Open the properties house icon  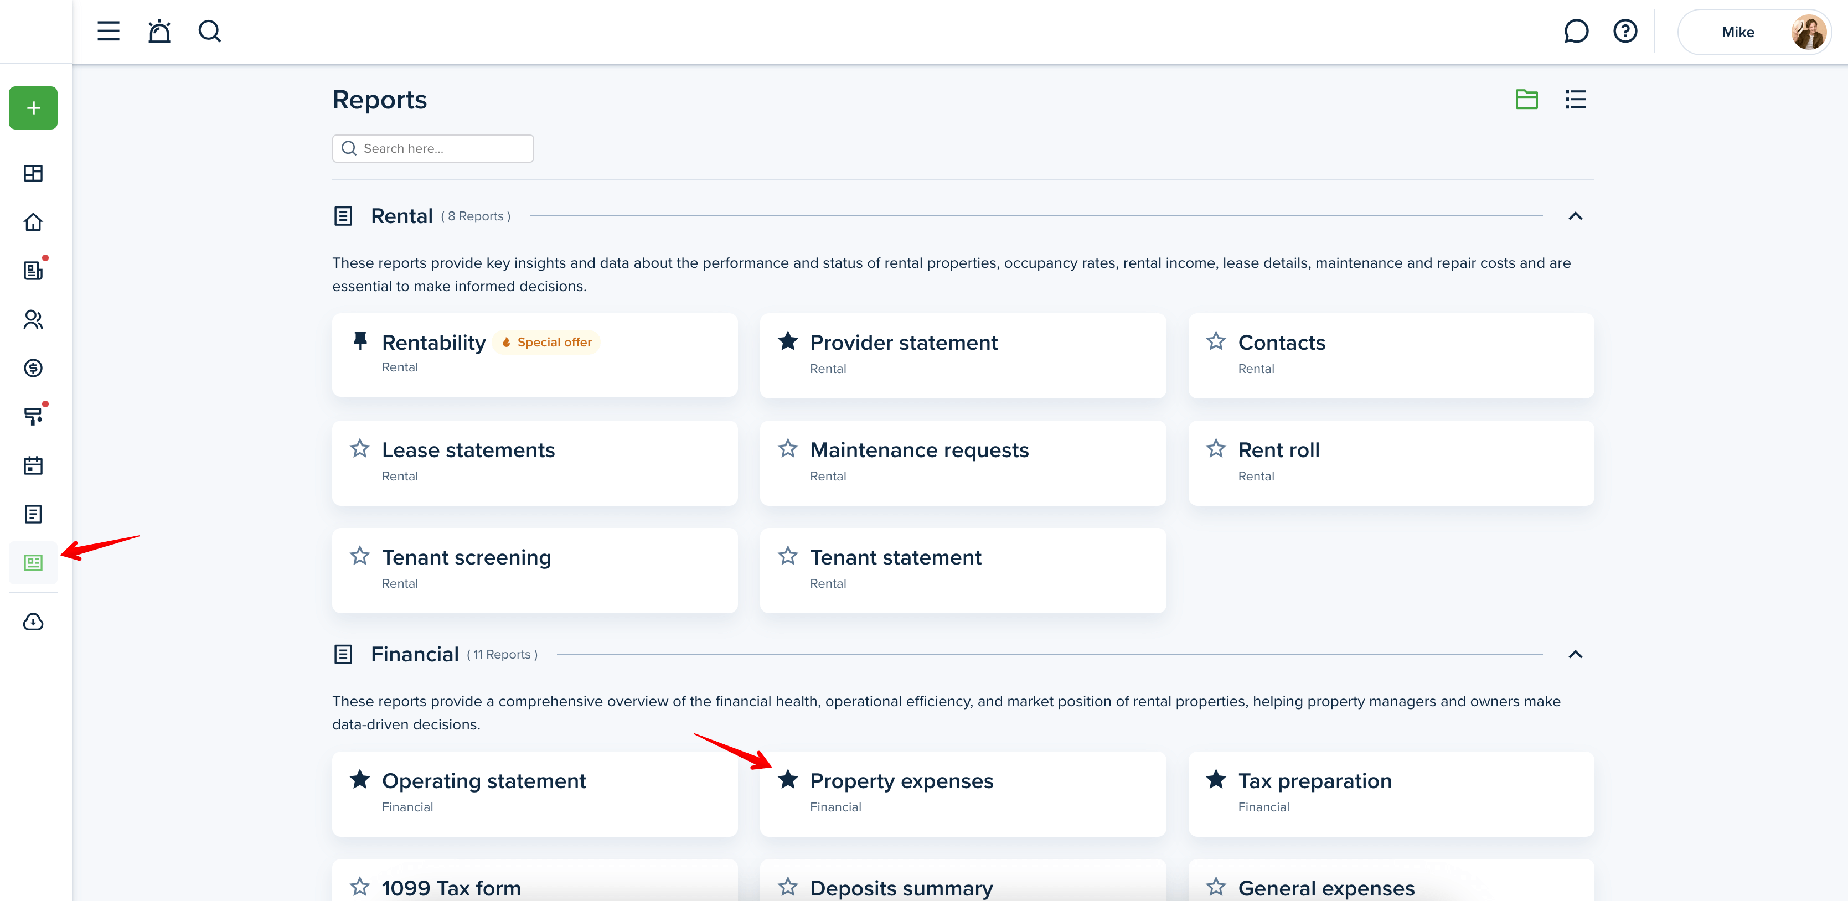click(x=33, y=222)
